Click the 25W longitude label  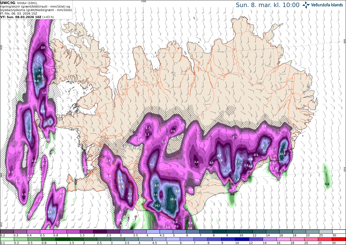pos(1,224)
